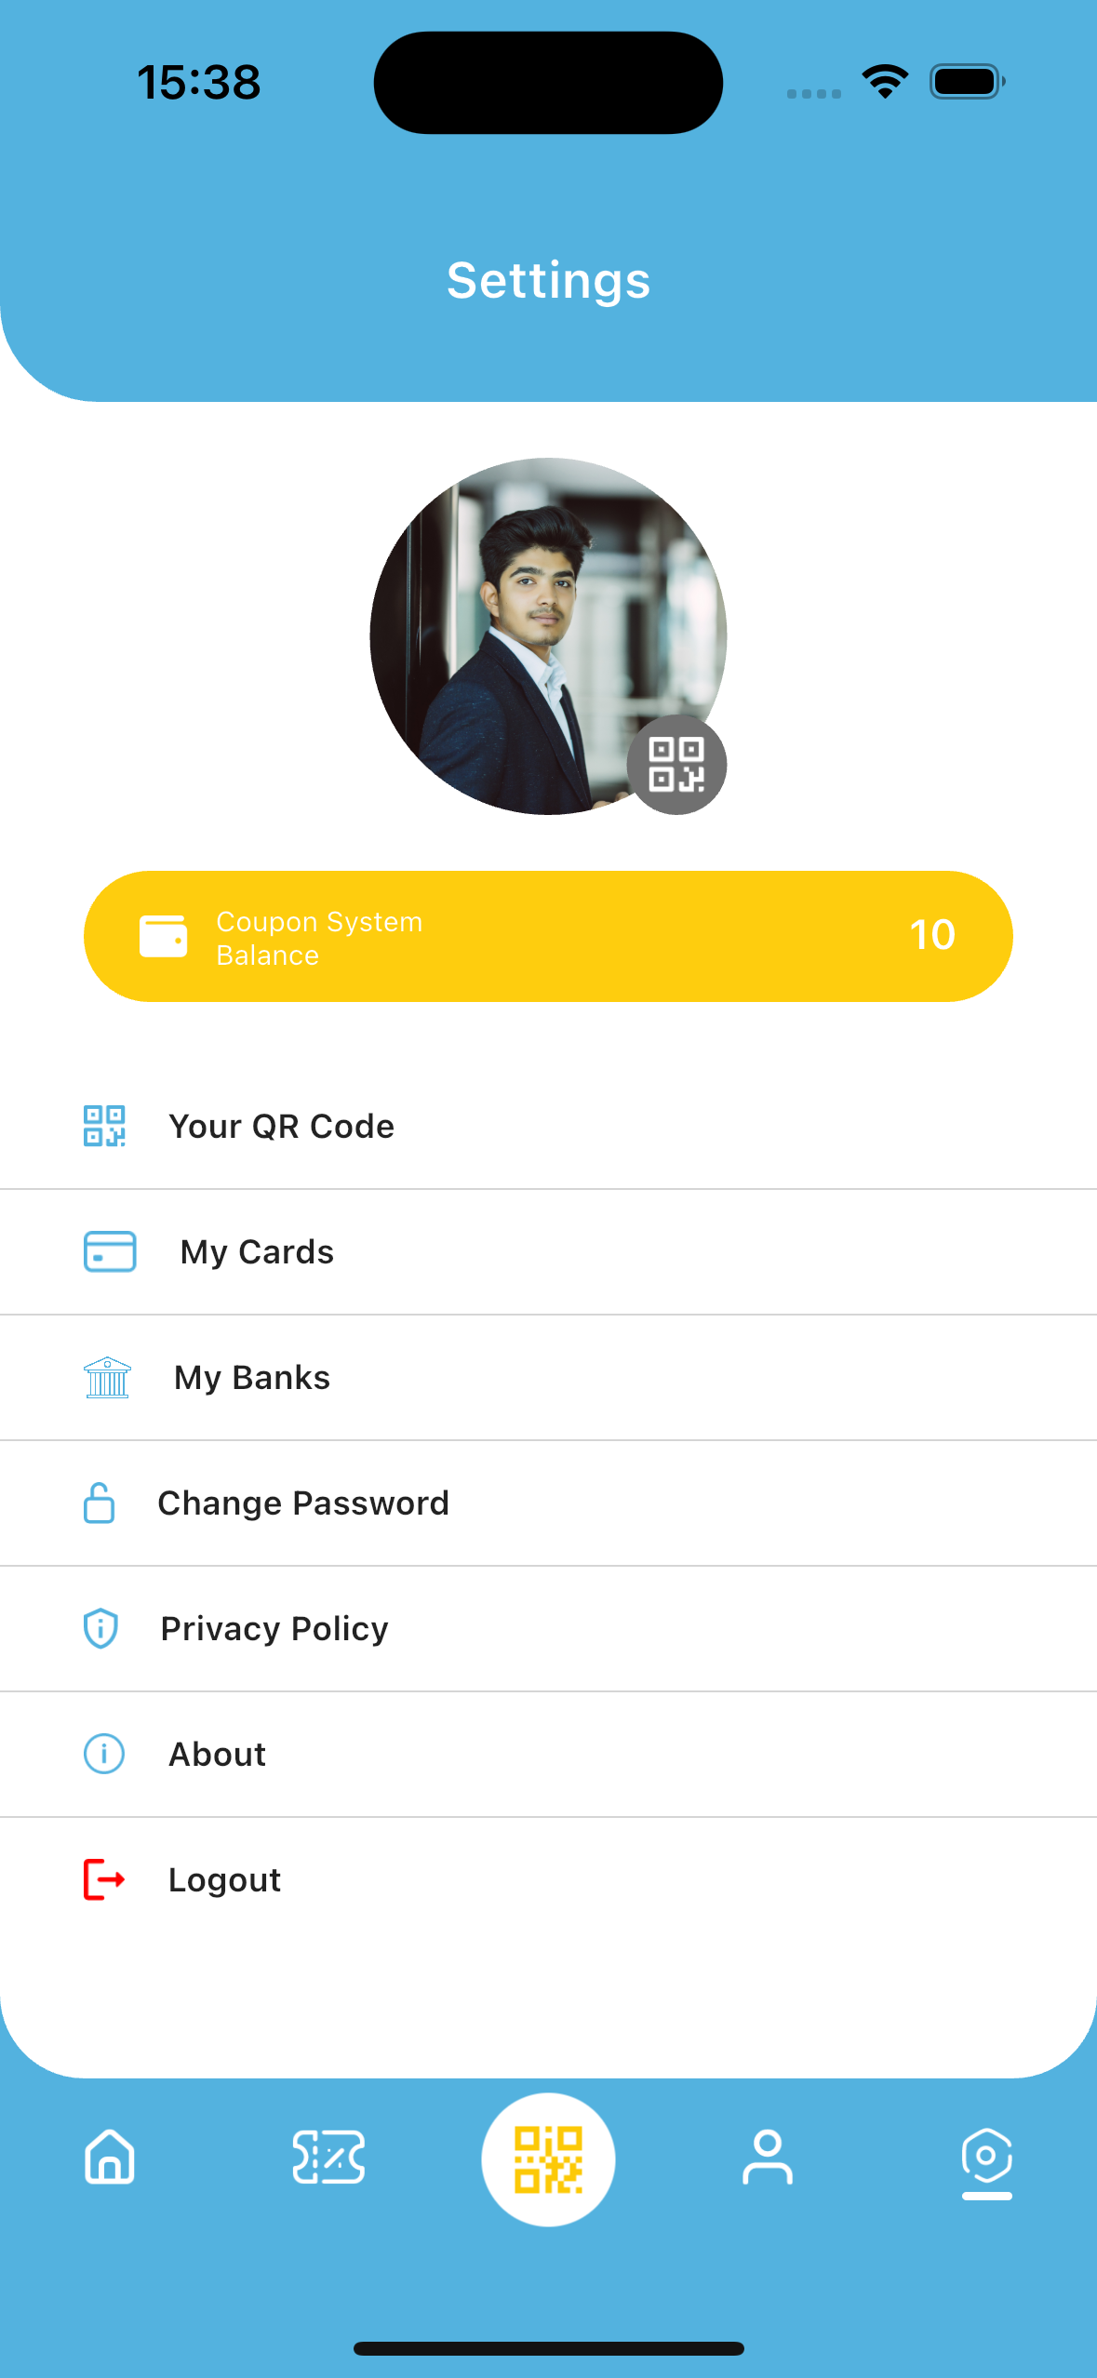1097x2378 pixels.
Task: Open the About page
Action: 217,1755
